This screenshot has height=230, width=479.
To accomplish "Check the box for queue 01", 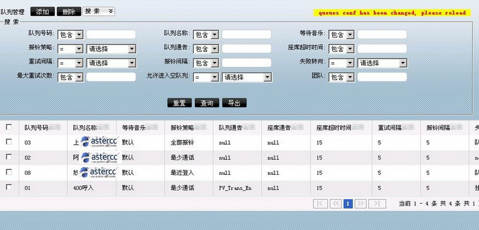I will [x=9, y=187].
